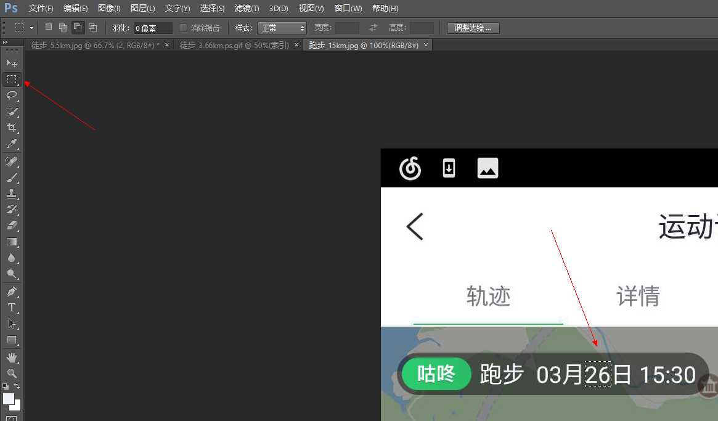The image size is (718, 421).
Task: Click the 宽度 width input field
Action: click(347, 28)
